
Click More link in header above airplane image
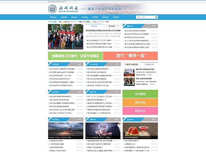(79, 119)
